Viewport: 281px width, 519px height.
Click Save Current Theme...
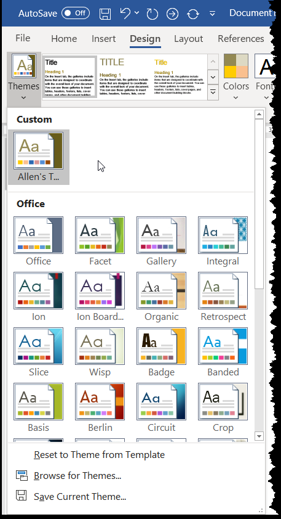click(x=80, y=496)
